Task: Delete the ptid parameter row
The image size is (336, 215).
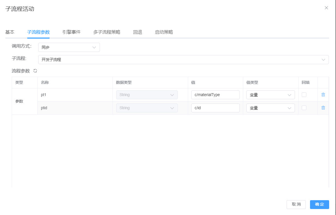Action: point(323,108)
